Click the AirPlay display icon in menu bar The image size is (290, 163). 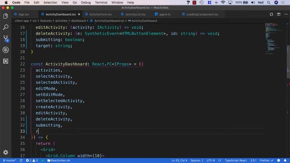(230, 2)
